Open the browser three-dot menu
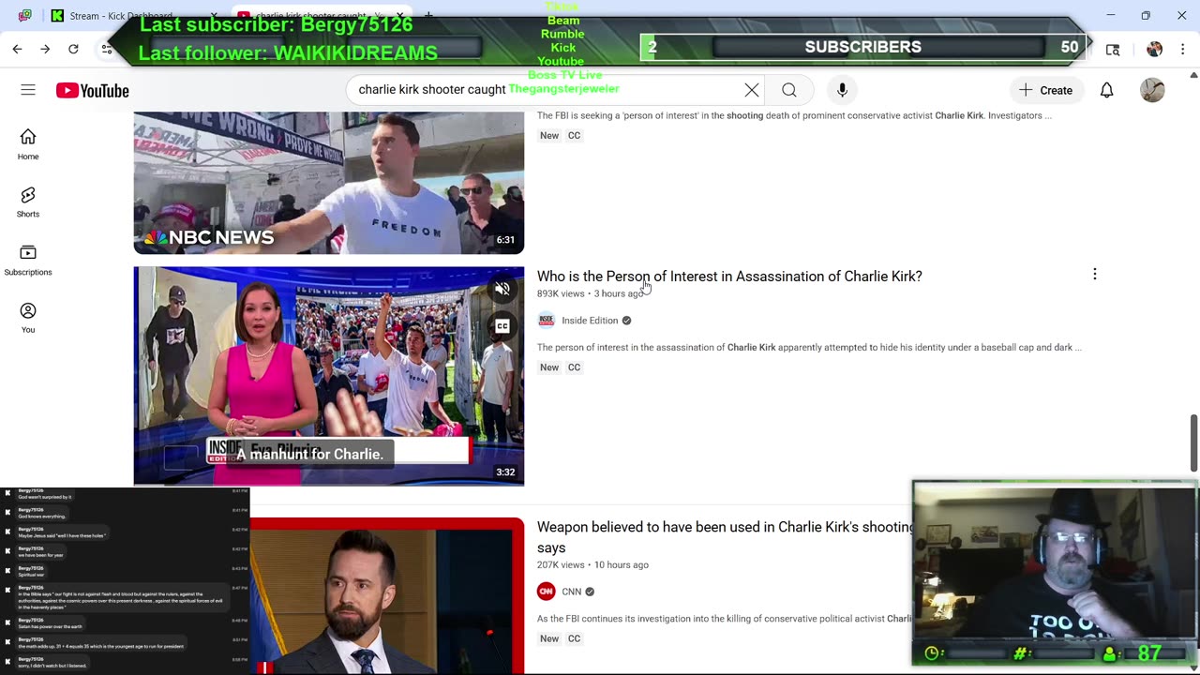The height and width of the screenshot is (675, 1200). pos(1181,49)
